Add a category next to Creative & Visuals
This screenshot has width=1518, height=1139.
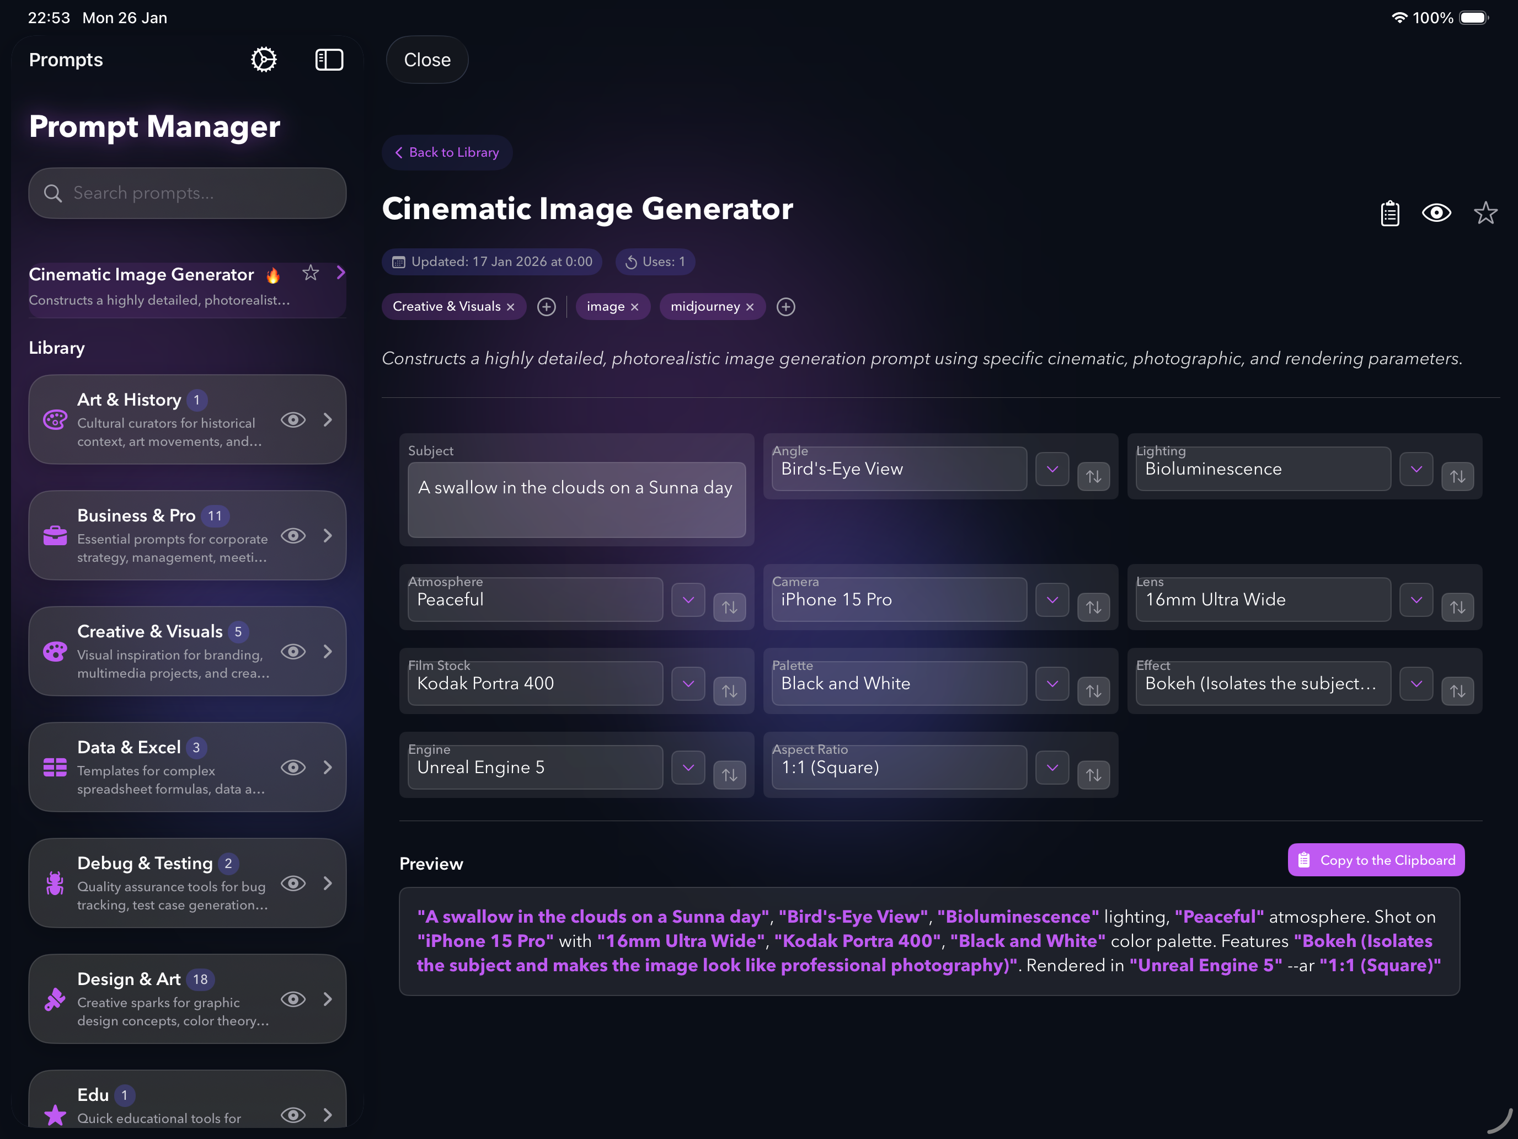pyautogui.click(x=546, y=307)
